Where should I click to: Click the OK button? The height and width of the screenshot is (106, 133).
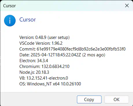click(117, 99)
